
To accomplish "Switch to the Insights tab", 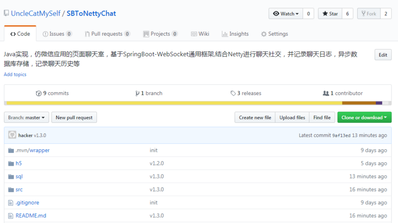I will point(235,34).
